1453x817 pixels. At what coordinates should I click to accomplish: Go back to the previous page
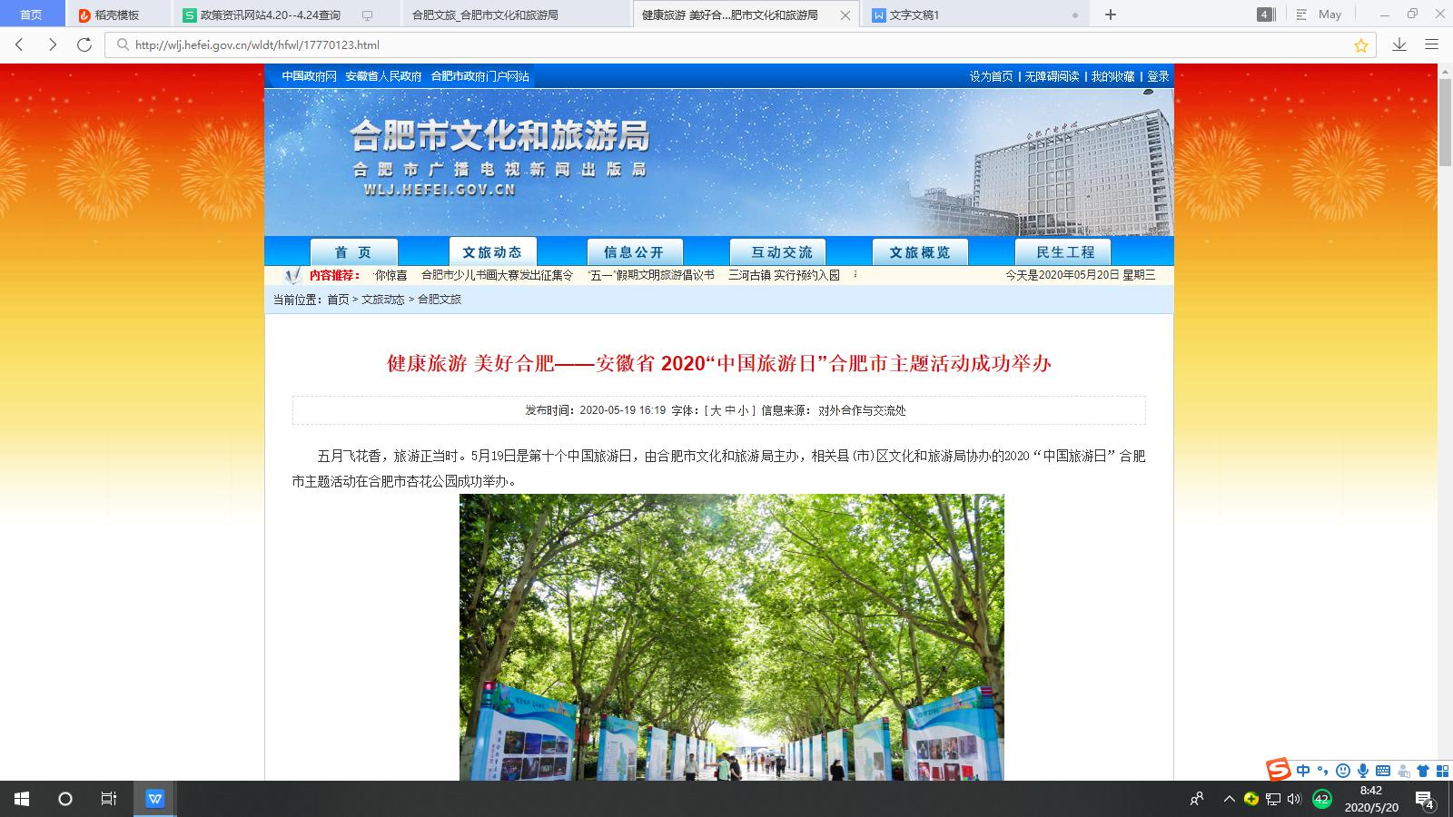coord(20,44)
